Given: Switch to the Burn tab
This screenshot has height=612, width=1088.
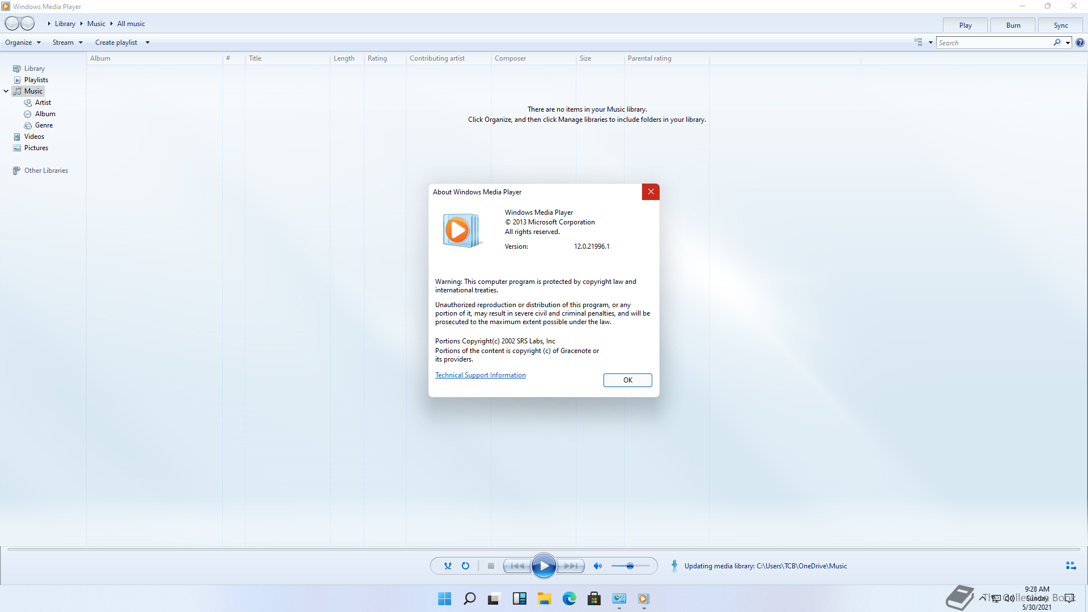Looking at the screenshot, I should tap(1013, 25).
